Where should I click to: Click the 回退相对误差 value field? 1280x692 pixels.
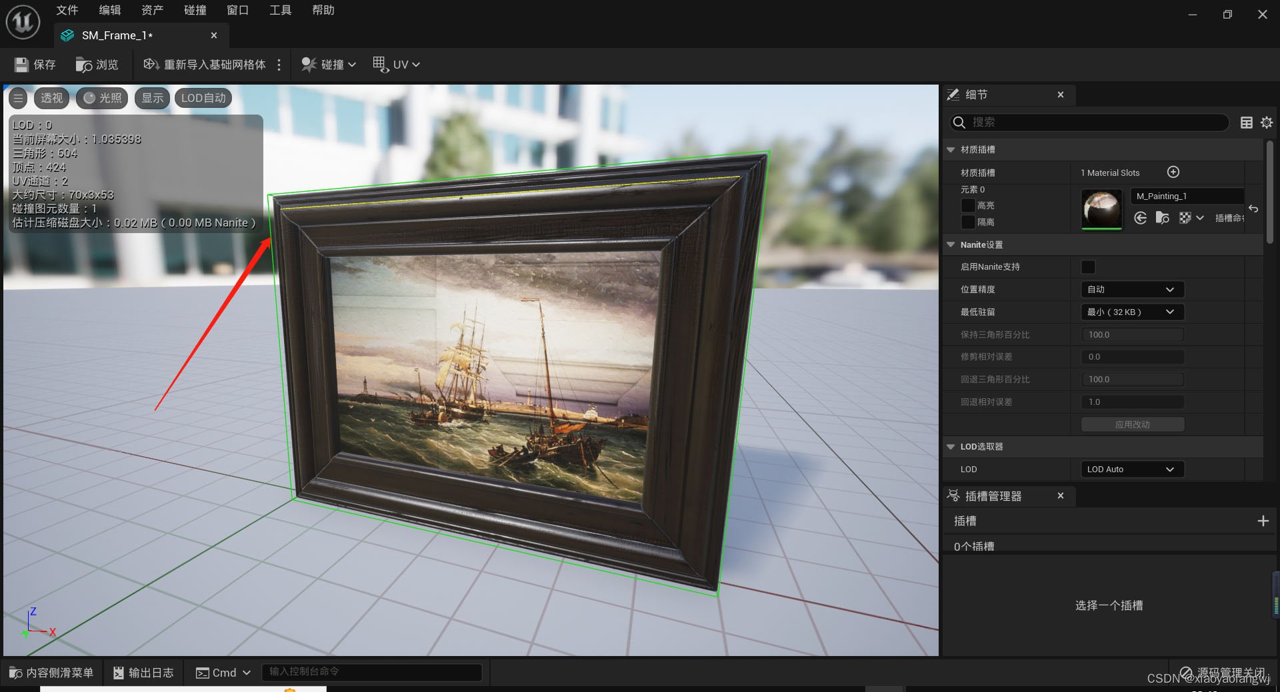tap(1132, 402)
